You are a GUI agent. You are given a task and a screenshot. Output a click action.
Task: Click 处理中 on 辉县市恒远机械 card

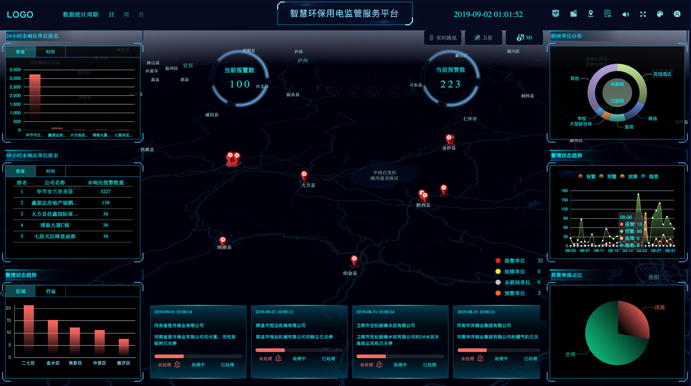click(299, 358)
